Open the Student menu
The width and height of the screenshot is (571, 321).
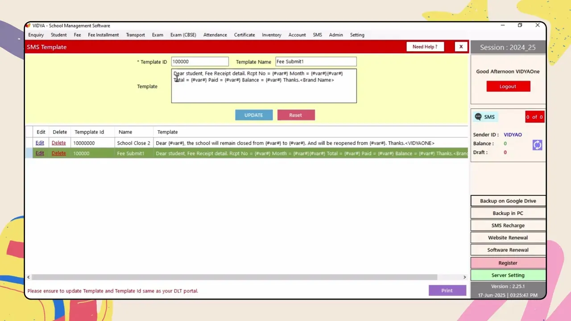58,35
